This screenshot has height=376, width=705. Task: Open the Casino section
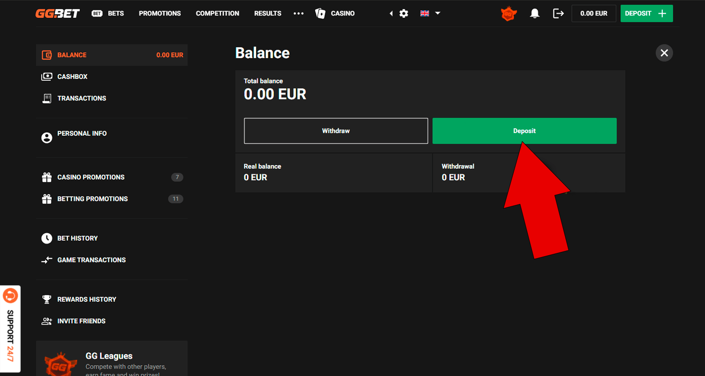343,13
